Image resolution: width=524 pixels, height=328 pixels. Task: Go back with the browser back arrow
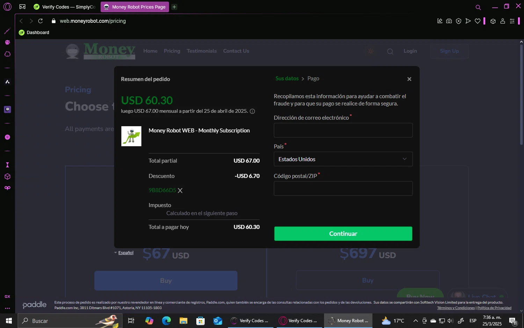[x=21, y=21]
